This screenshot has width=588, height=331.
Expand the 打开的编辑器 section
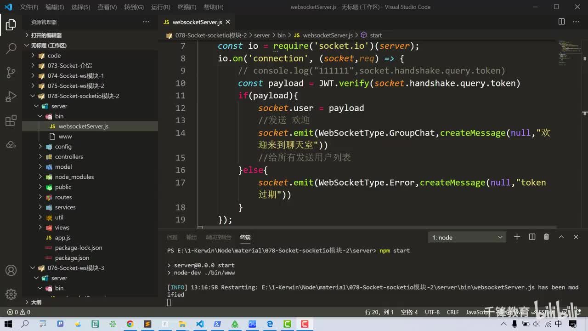[x=90, y=35]
